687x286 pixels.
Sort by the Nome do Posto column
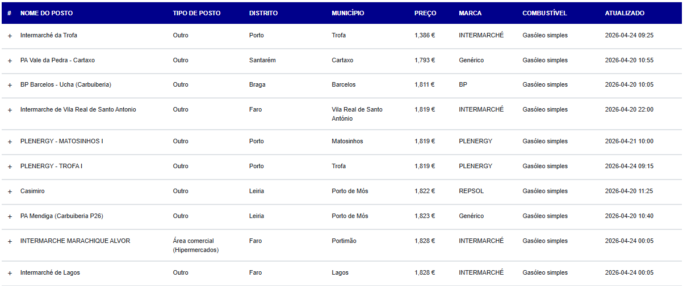tap(47, 13)
